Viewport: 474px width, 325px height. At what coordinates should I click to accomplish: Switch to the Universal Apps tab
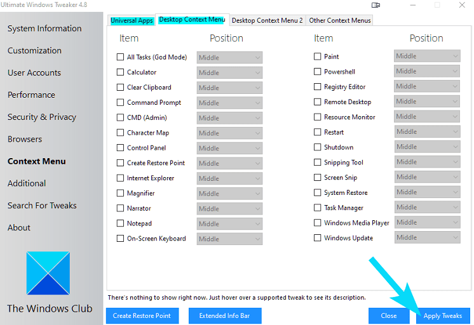[x=132, y=20]
